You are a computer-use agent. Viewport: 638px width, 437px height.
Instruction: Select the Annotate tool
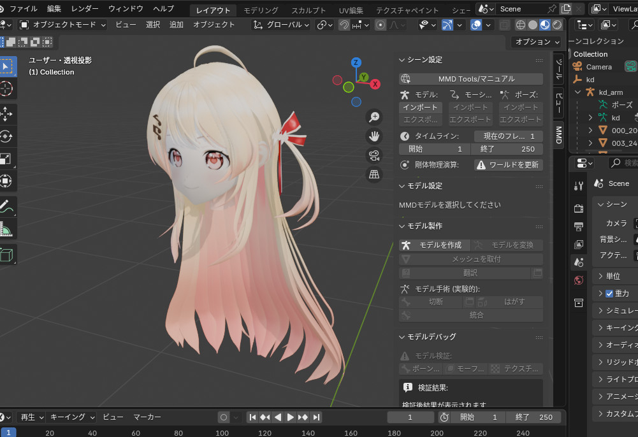(x=6, y=206)
